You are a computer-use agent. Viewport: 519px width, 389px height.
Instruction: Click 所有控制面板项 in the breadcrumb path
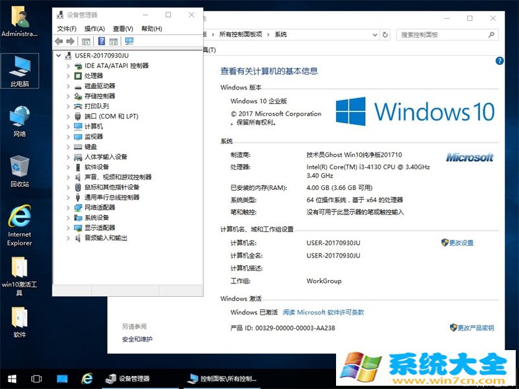tap(241, 34)
